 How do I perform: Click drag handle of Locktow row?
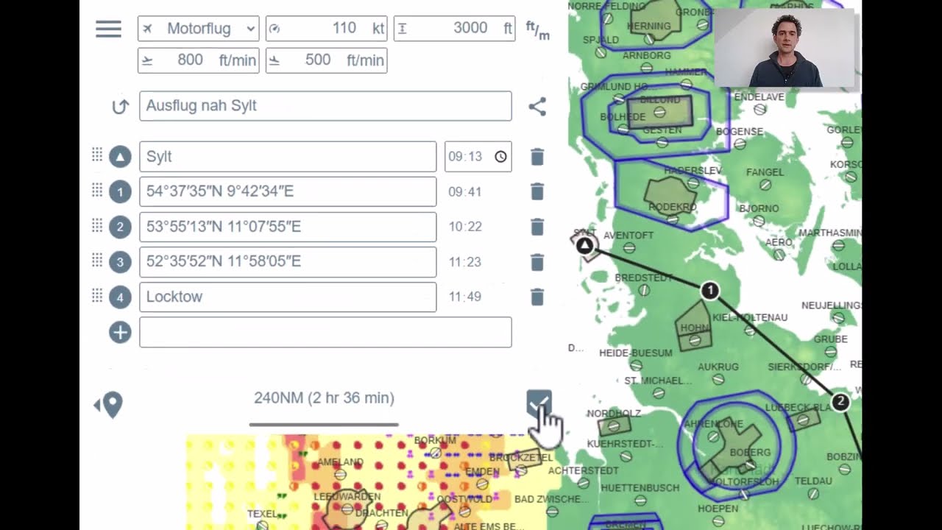[96, 295]
